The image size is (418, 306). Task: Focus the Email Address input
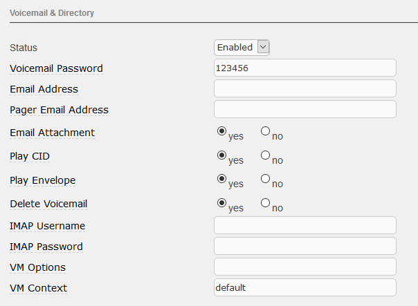click(305, 88)
